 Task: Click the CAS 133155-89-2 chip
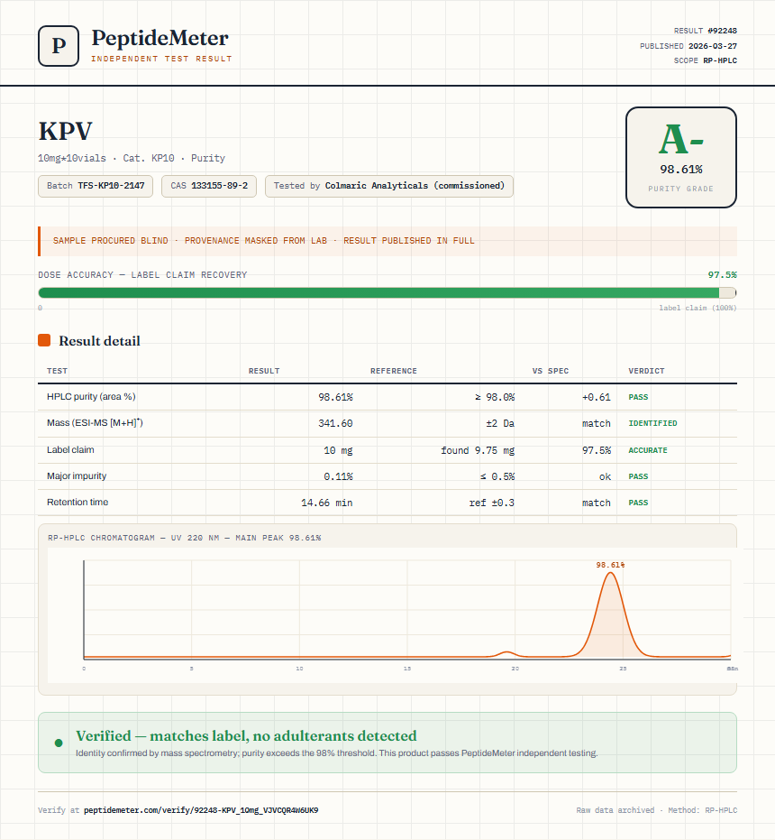coord(209,186)
